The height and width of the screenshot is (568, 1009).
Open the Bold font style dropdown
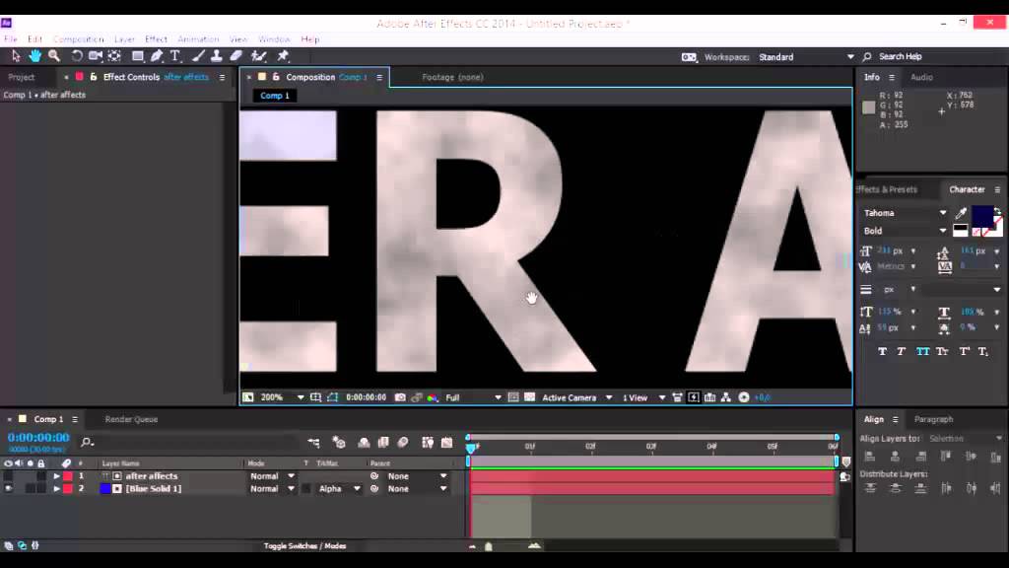(905, 231)
